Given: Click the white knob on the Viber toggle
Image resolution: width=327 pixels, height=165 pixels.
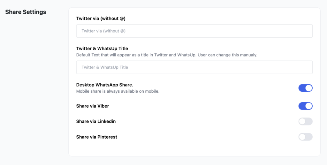Looking at the screenshot, I should tap(308, 106).
